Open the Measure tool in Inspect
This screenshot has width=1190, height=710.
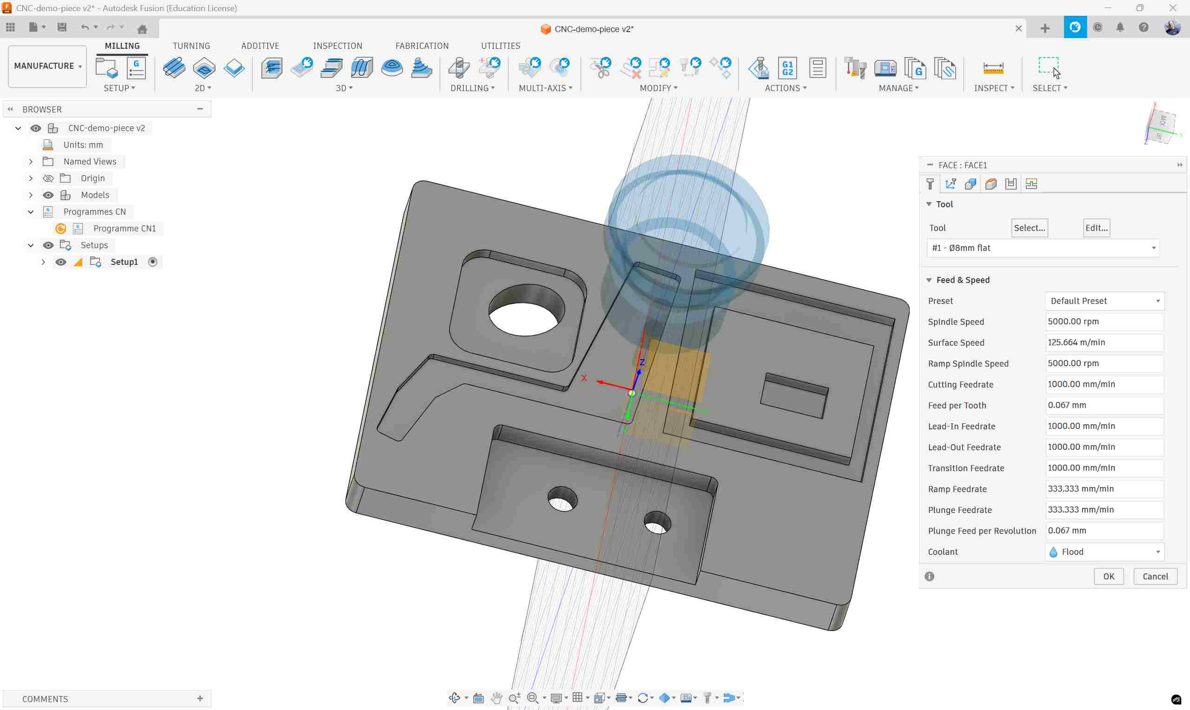993,68
